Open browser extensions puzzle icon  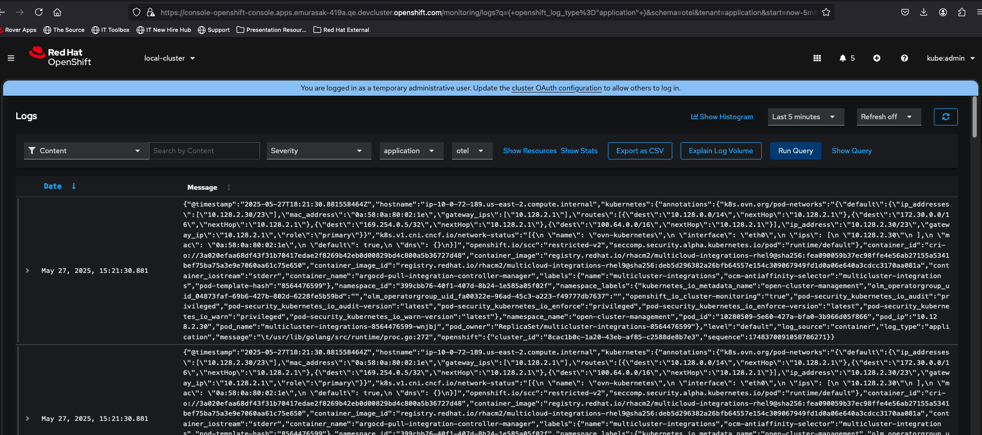(962, 12)
